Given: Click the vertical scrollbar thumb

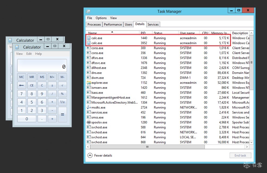Looking at the screenshot, I should pyautogui.click(x=251, y=62).
